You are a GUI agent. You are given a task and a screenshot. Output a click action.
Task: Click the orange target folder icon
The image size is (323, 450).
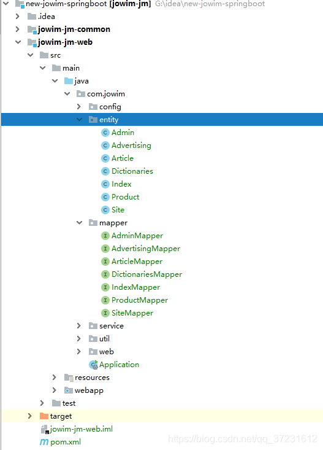tap(44, 416)
